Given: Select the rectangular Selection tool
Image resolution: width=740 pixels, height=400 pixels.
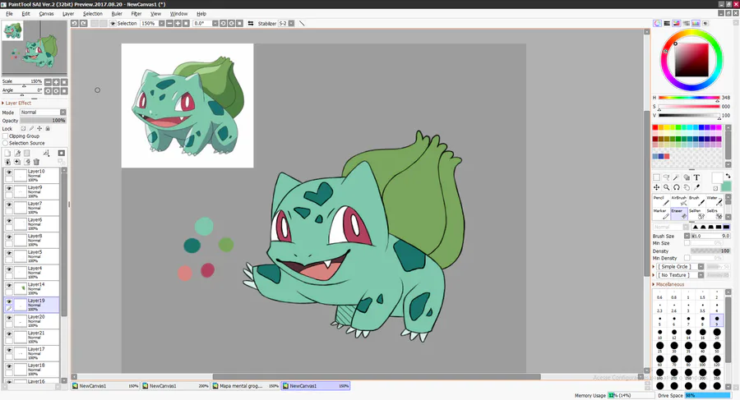Looking at the screenshot, I should (x=656, y=177).
